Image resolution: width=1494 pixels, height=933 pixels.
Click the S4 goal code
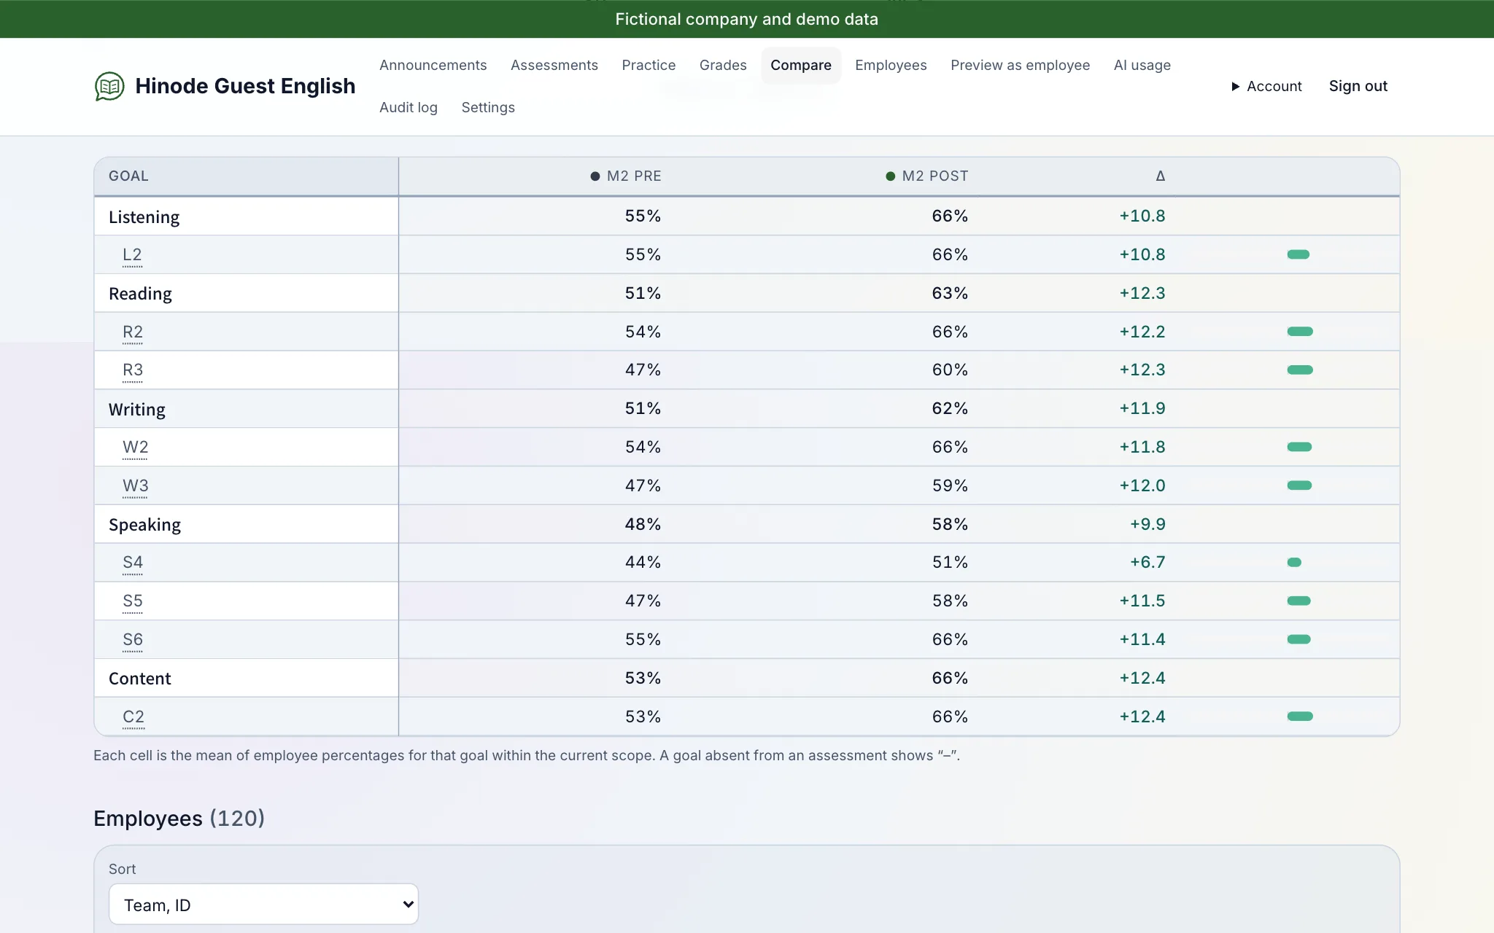(133, 563)
